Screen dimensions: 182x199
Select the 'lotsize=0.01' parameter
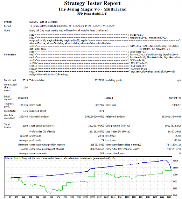pos(136,35)
